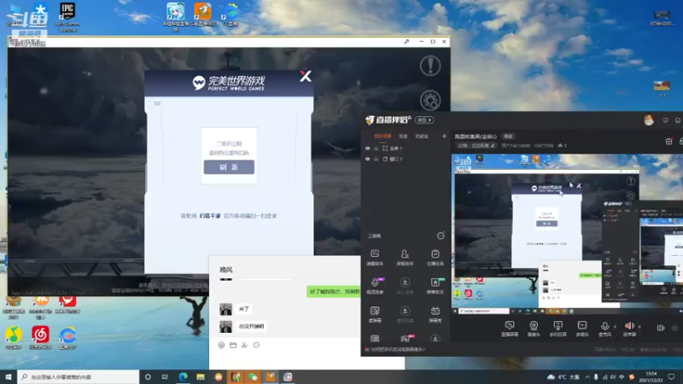Expand microphone volume arrow in streaming app
This screenshot has width=683, height=384.
[x=615, y=327]
